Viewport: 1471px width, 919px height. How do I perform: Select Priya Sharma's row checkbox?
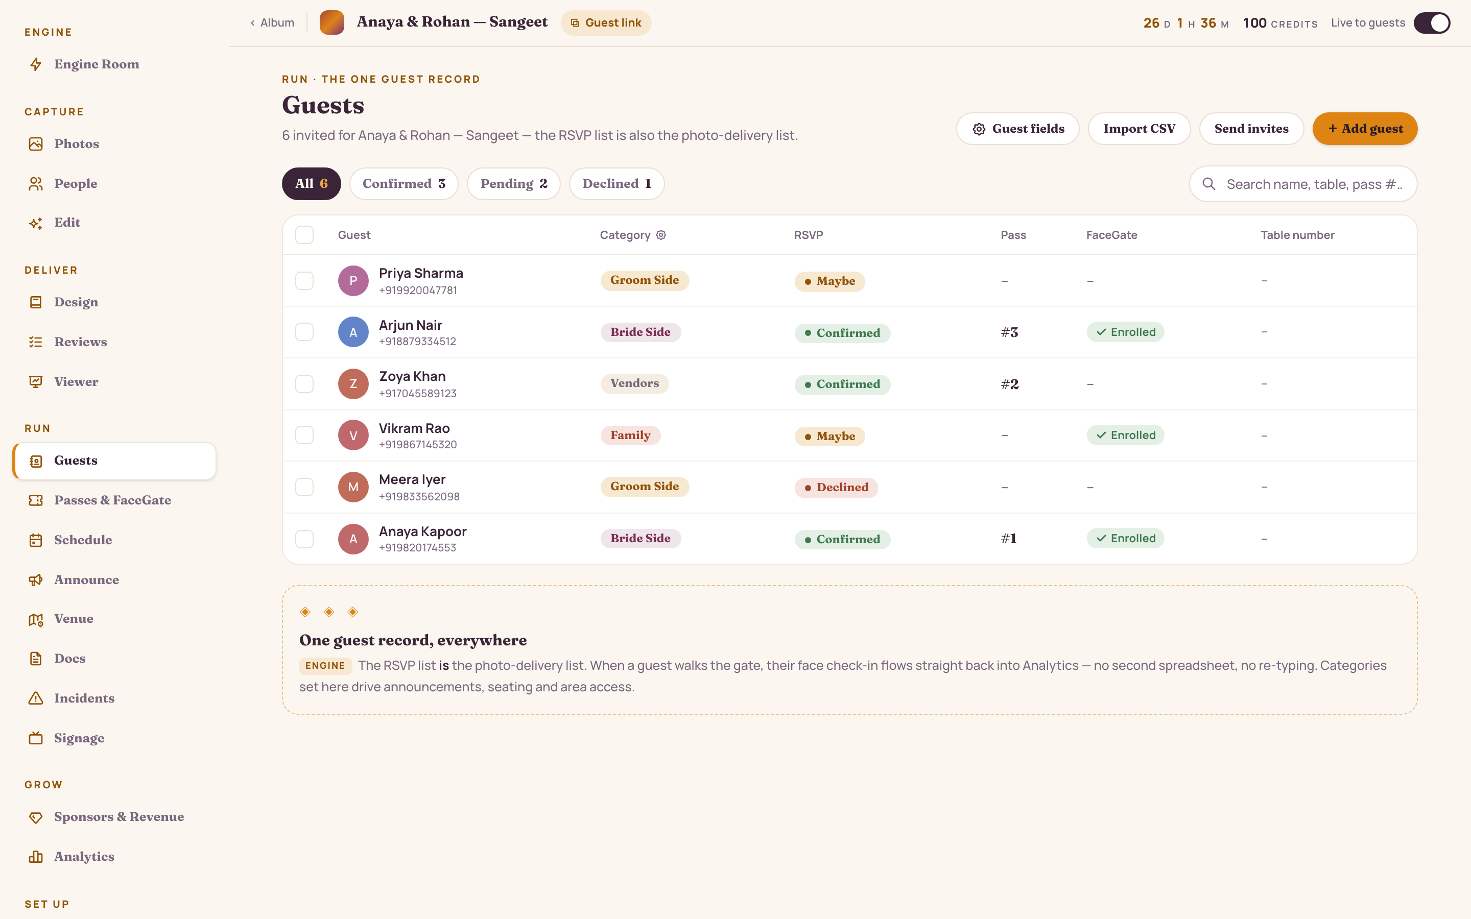coord(304,281)
